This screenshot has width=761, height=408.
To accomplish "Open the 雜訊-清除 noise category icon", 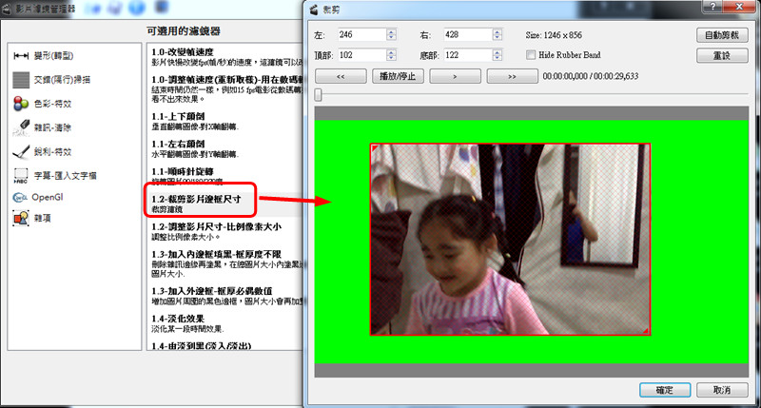I will (x=21, y=127).
